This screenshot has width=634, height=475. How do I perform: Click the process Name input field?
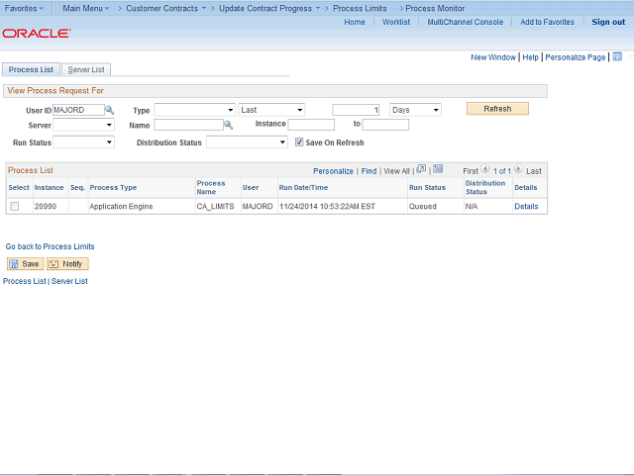pyautogui.click(x=188, y=125)
